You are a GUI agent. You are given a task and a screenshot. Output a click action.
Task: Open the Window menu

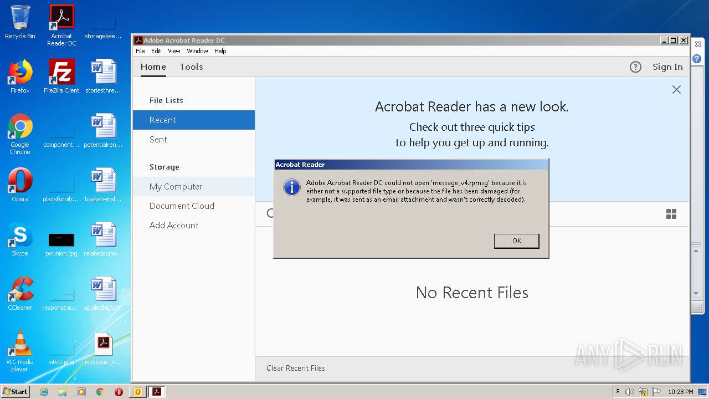click(x=197, y=51)
